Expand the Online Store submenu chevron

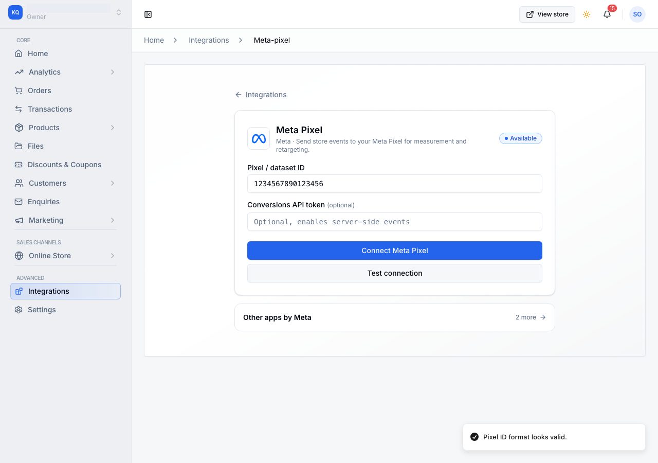point(113,256)
